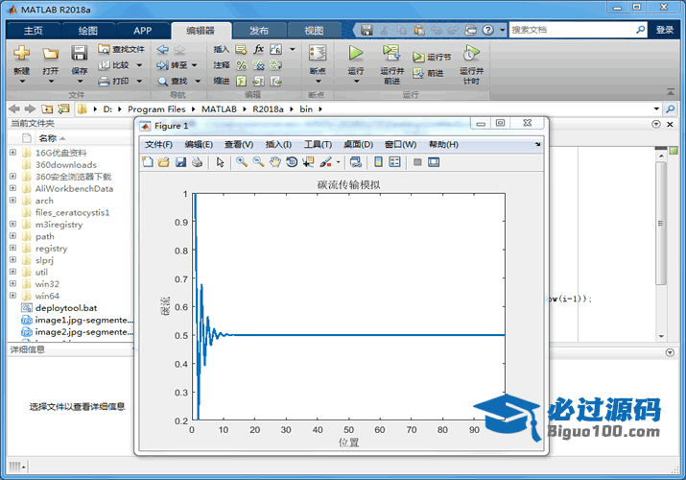Select the util folder row
The width and height of the screenshot is (686, 480).
click(x=41, y=273)
